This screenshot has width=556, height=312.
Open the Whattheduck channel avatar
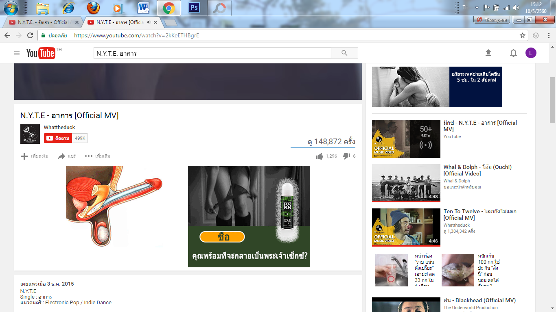[30, 134]
